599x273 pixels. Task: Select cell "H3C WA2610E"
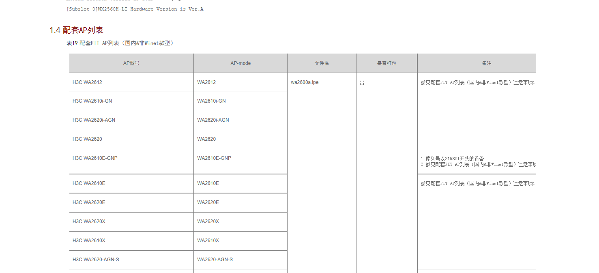point(131,184)
